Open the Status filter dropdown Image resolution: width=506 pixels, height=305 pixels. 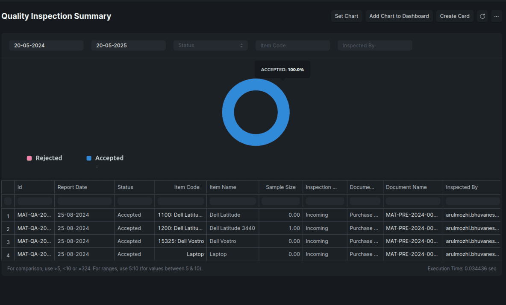(210, 46)
